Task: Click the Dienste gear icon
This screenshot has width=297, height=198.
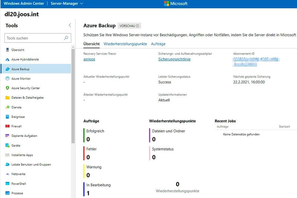Action: (7, 107)
